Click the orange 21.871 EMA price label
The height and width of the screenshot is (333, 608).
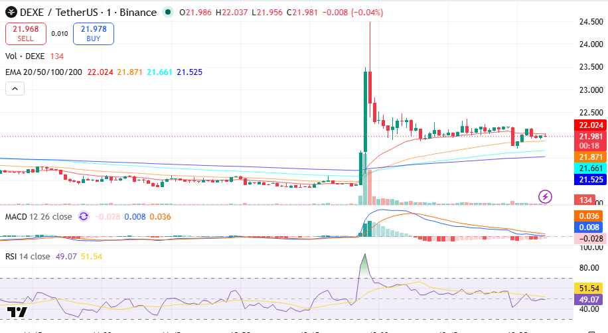[x=590, y=157]
